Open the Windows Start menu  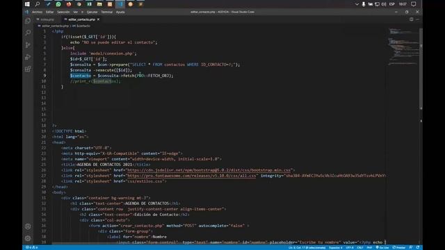[x=27, y=4]
